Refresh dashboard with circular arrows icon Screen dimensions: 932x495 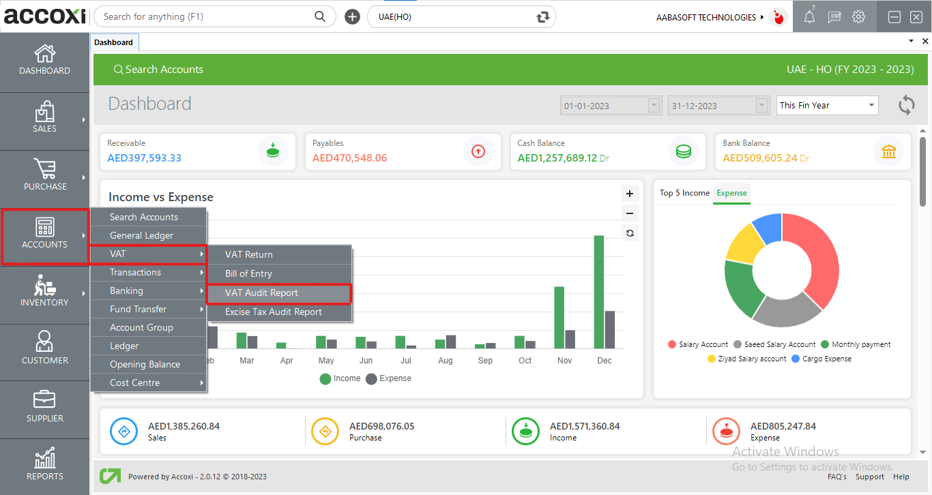[906, 105]
